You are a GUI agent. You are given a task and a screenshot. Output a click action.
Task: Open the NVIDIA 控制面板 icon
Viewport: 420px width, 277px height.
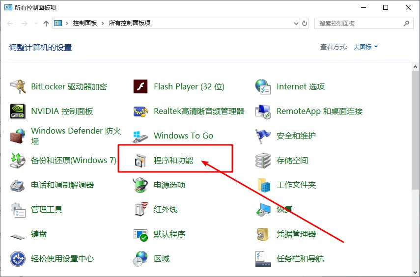click(x=18, y=111)
